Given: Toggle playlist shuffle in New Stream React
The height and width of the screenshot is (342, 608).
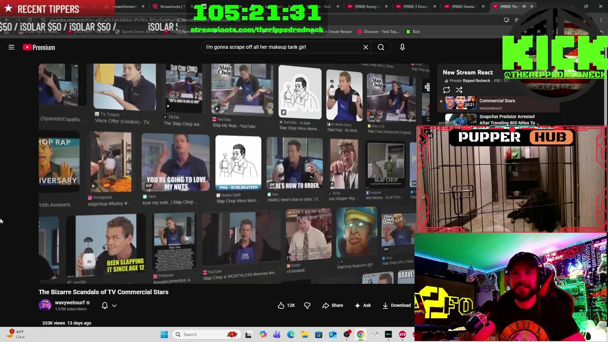Looking at the screenshot, I should click(459, 90).
